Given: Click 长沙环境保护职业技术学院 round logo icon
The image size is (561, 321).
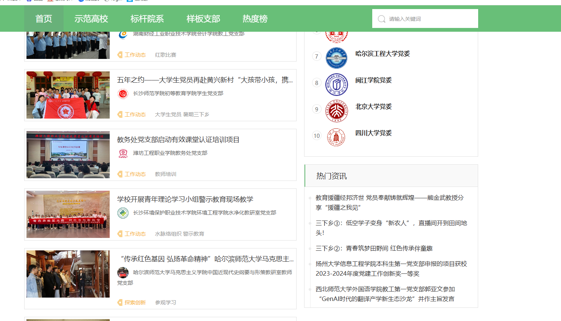Looking at the screenshot, I should tap(123, 213).
